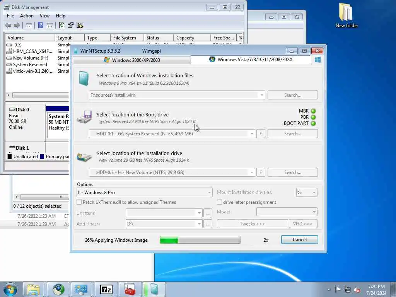Click the last settings icon in Disk Management toolbar
The image size is (396, 297).
coord(80,25)
